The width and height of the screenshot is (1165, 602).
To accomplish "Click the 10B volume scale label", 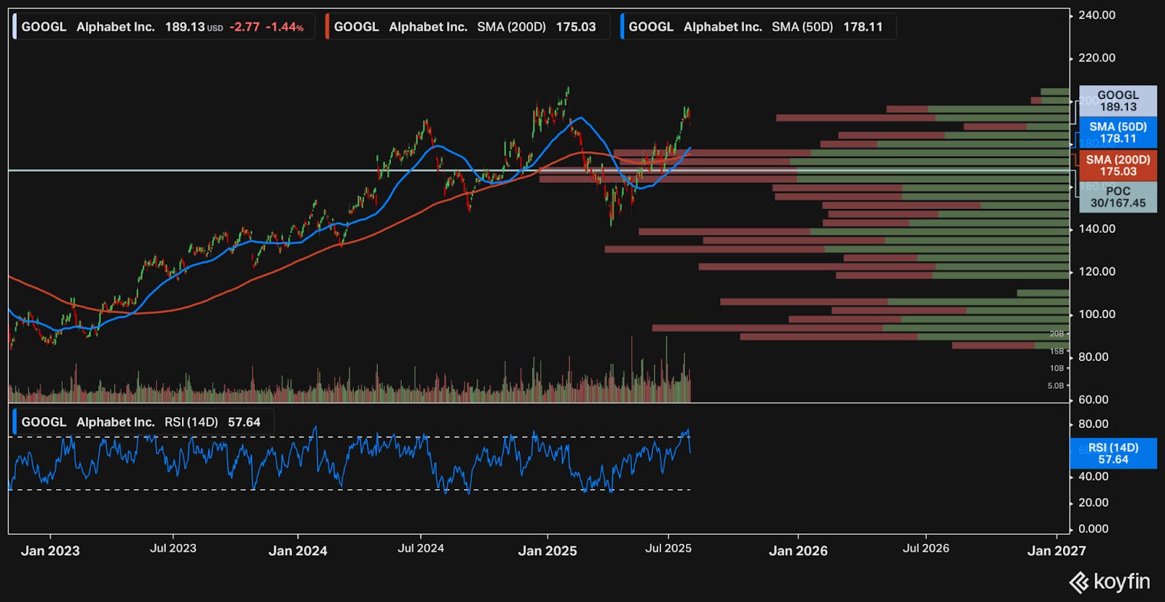I will [1057, 368].
